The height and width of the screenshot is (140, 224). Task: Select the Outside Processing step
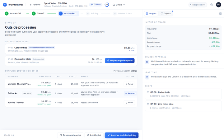pos(68,13)
